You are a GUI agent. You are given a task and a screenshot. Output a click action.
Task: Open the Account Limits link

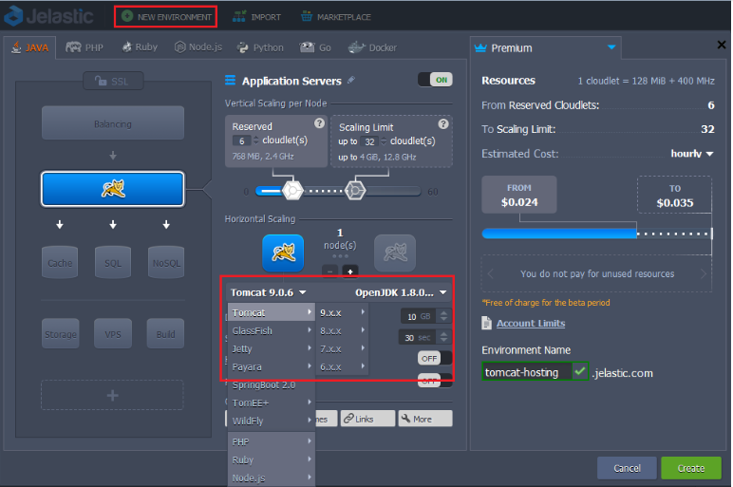[x=530, y=324]
